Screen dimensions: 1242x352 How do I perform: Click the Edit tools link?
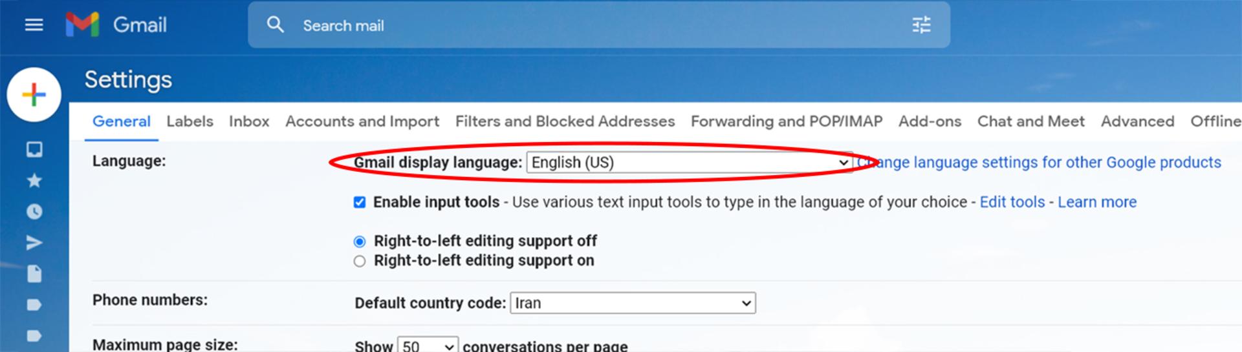(1012, 202)
